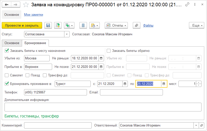Check the enabled Трансфер до checkbox
Viewport: 207px width, 131px height.
tap(45, 75)
